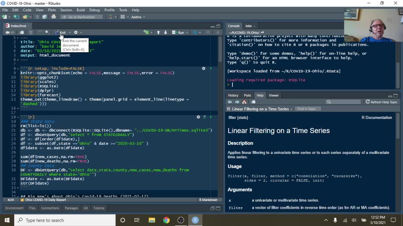Open the R Markdown file type selector
This screenshot has width=403, height=226.
pos(210,200)
